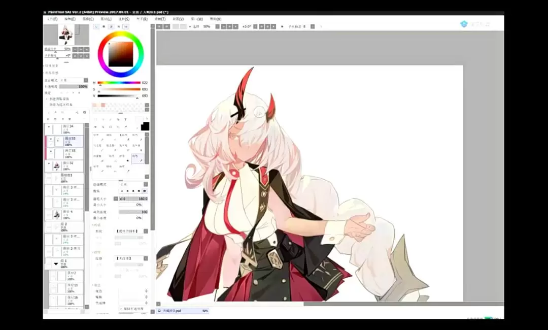548x330 pixels.
Task: Click the hue slider bar
Action: 119,83
